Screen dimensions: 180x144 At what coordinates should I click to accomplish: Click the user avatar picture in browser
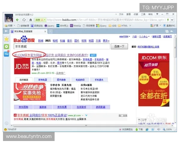click(9, 18)
